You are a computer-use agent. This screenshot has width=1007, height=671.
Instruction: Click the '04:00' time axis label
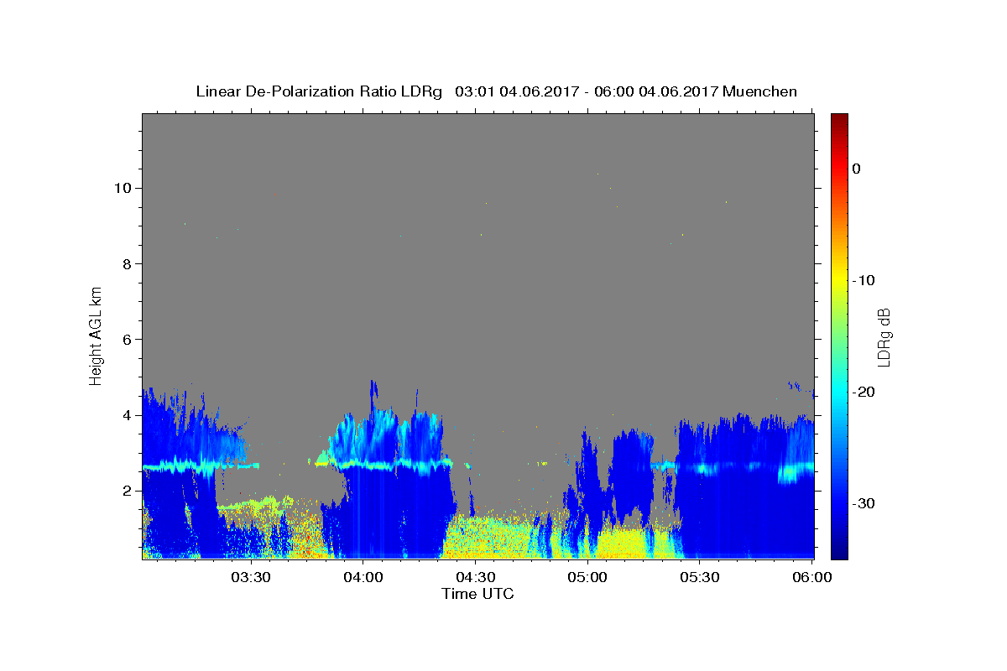click(363, 577)
